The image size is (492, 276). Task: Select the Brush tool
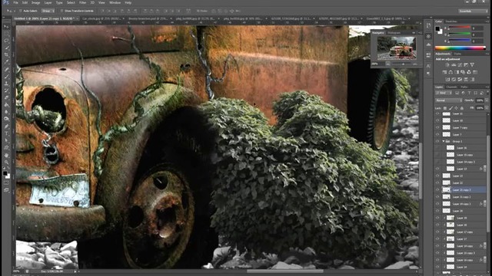(x=7, y=77)
